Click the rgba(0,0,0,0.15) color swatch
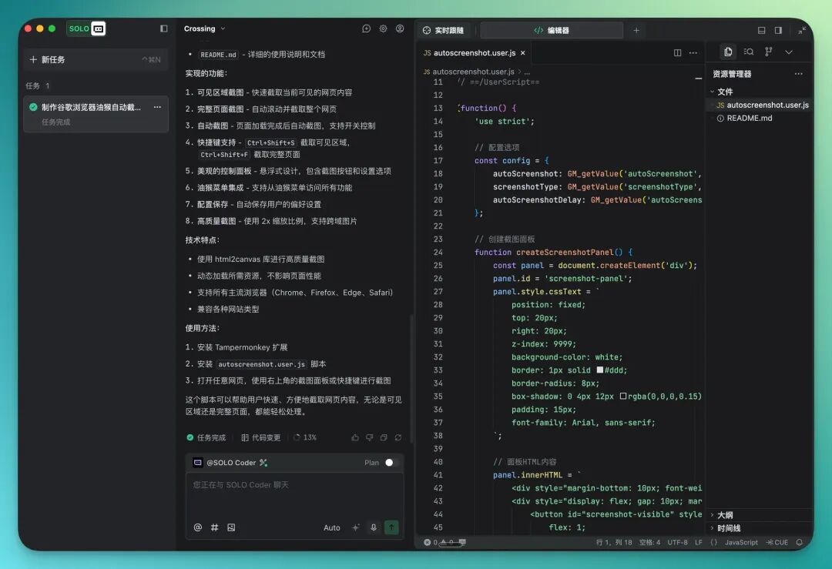 pos(623,396)
